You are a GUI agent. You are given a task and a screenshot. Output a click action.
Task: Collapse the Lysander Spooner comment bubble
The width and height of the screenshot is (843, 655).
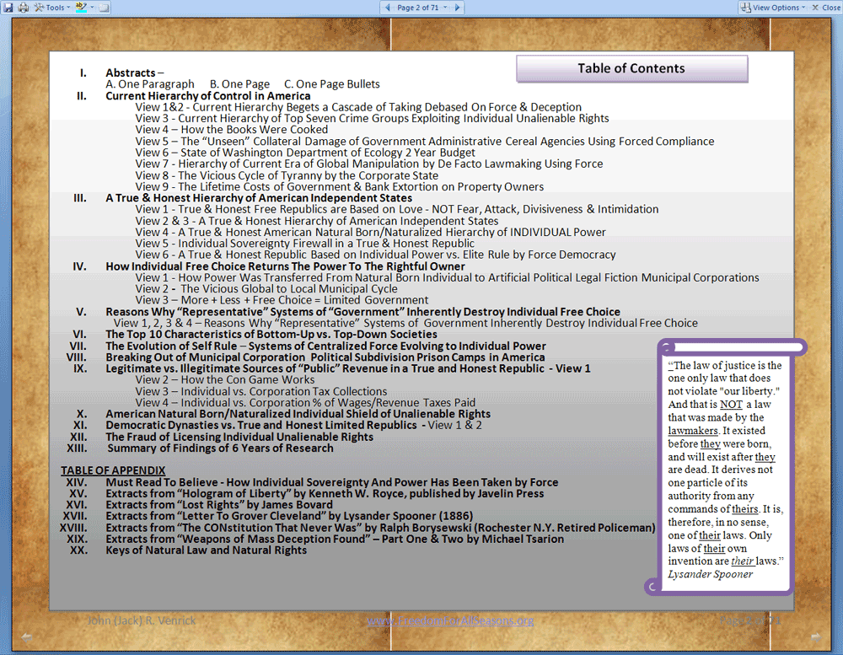[665, 346]
